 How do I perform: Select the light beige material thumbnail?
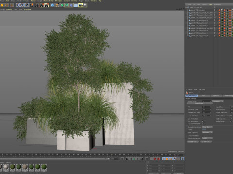(6, 167)
